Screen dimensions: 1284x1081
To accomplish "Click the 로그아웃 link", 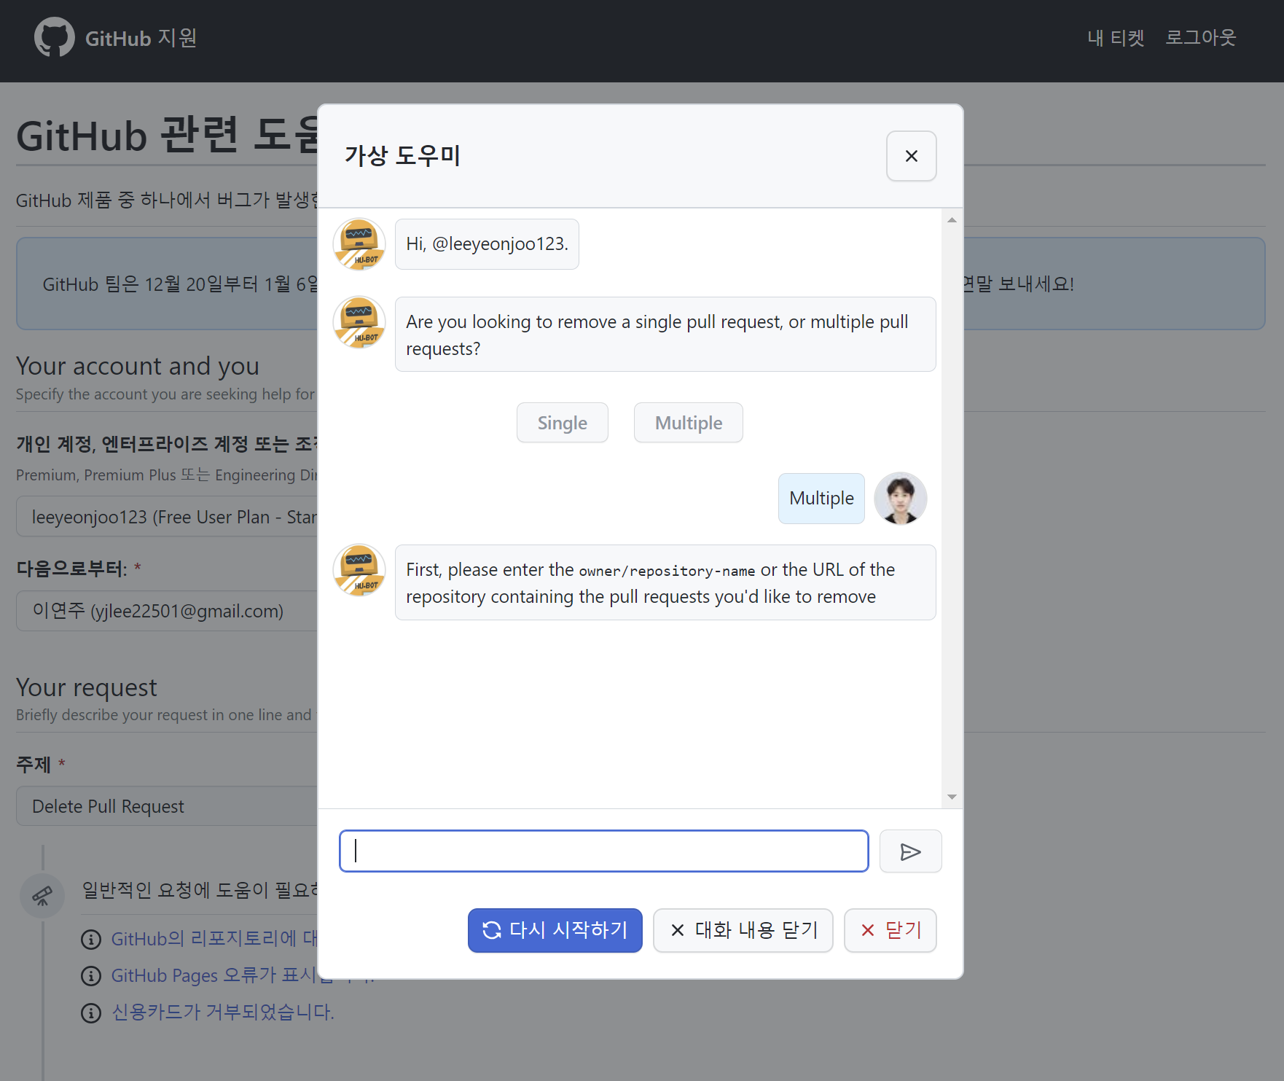I will (1200, 38).
